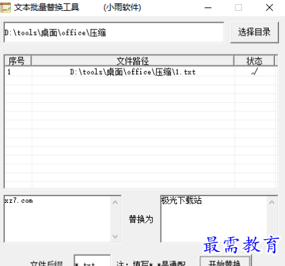The image size is (285, 266).
Task: Click the app icon in the title bar
Action: [5, 7]
